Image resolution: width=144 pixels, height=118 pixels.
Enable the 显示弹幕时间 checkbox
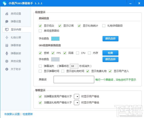click(x=40, y=71)
